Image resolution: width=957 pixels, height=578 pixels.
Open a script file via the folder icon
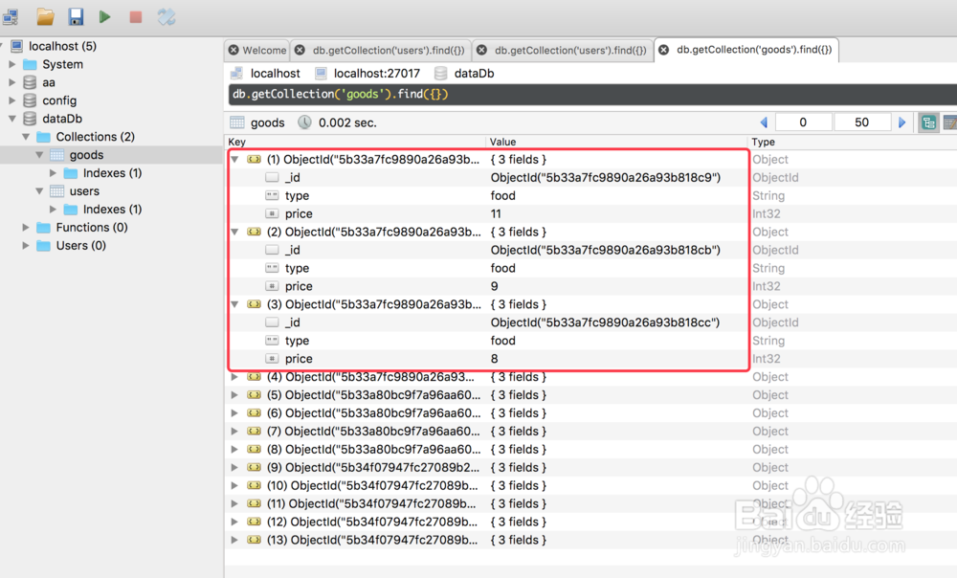click(43, 15)
